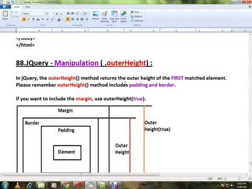This screenshot has height=189, width=252.
Task: Click the Decrease indent button
Action: click(68, 14)
